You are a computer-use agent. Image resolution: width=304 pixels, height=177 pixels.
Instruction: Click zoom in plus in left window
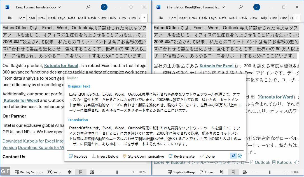pyautogui.click(x=134, y=172)
